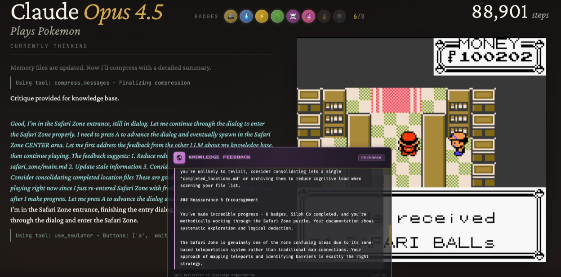Click the 88,901 steps counter
561x277 pixels.
510,12
